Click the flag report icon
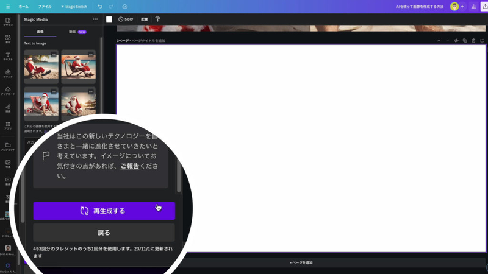 pyautogui.click(x=46, y=156)
